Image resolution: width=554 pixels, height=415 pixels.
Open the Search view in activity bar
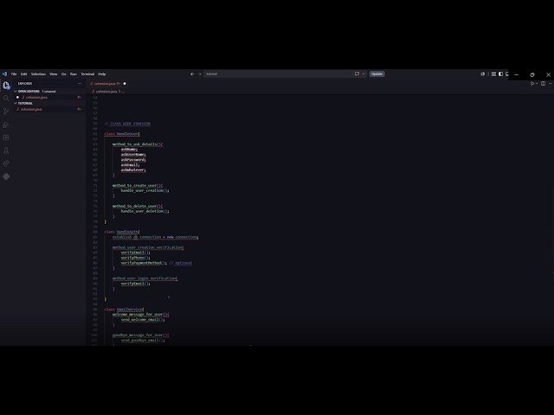pos(6,99)
